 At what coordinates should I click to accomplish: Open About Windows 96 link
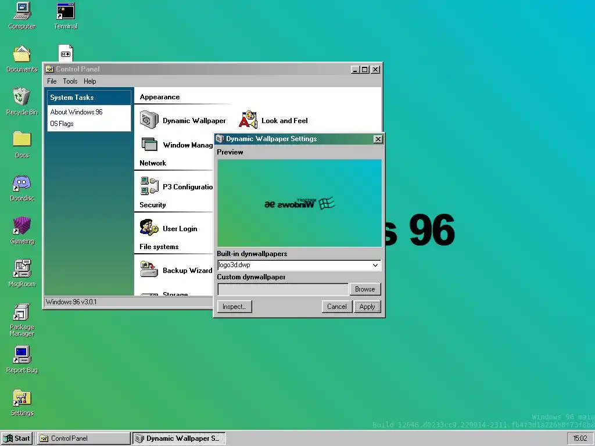point(76,112)
